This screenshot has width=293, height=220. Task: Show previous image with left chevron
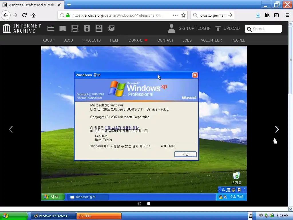(x=11, y=129)
